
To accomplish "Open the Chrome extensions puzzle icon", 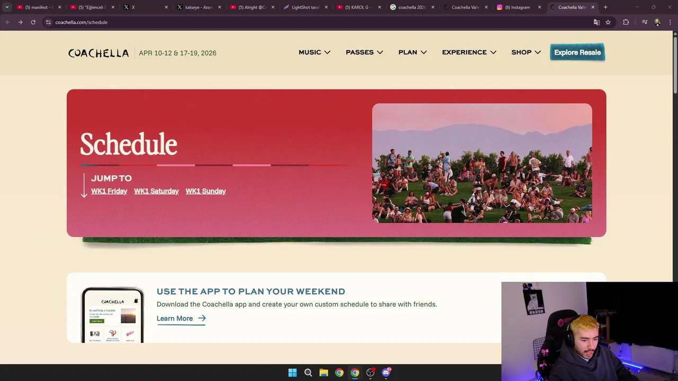I will click(626, 22).
